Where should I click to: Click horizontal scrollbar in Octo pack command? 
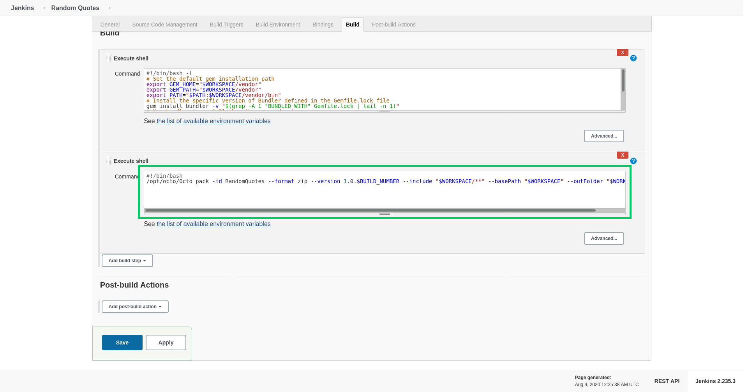pos(370,210)
